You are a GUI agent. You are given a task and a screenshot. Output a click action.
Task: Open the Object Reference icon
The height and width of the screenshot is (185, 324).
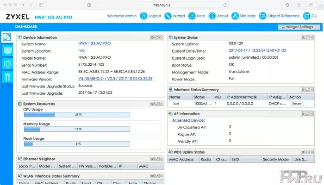[262, 16]
